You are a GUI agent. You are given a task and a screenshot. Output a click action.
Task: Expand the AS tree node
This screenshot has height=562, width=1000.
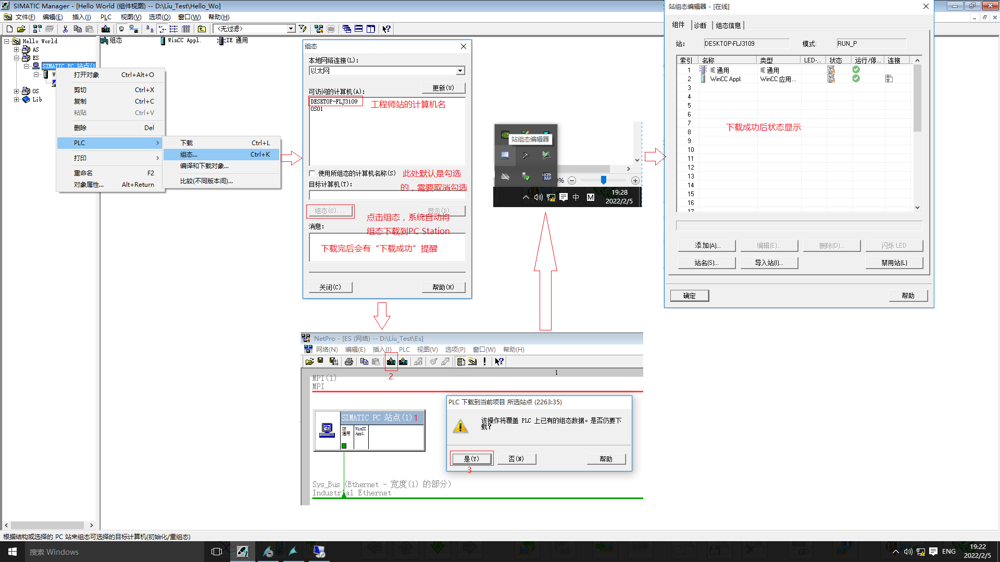pos(16,49)
